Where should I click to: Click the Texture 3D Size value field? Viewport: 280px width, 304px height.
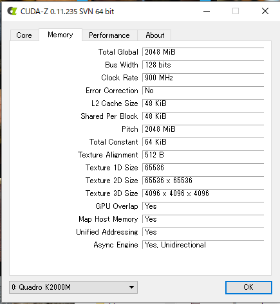click(x=203, y=193)
